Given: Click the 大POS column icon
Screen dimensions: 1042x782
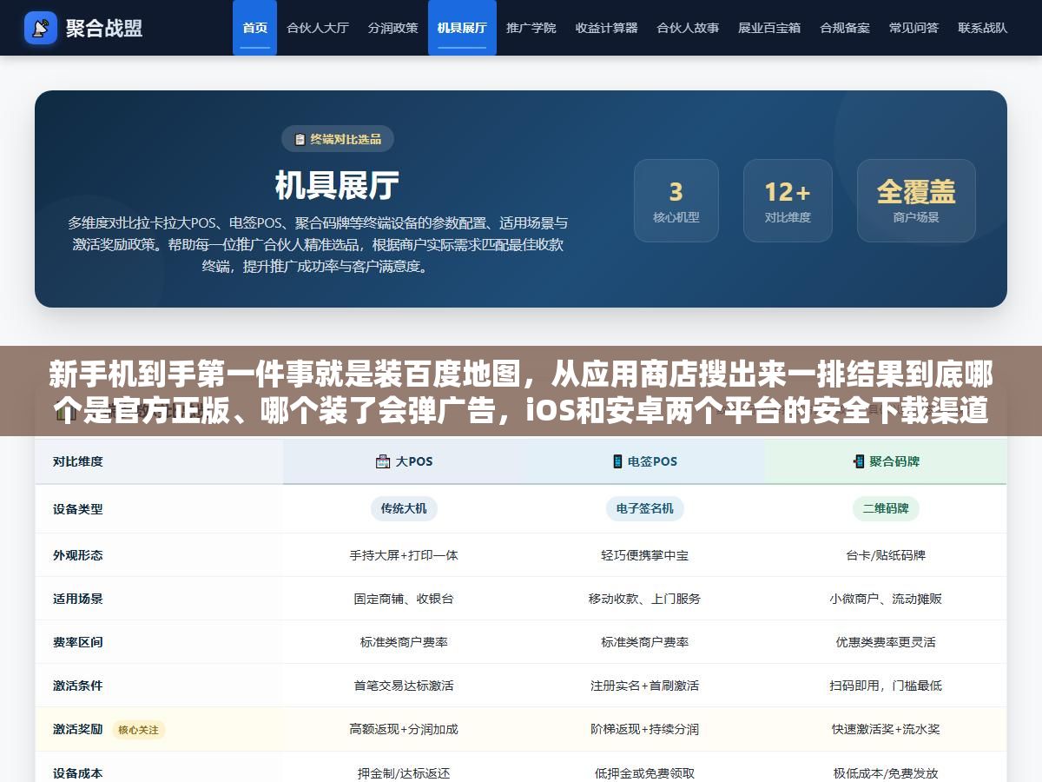Looking at the screenshot, I should click(x=383, y=461).
